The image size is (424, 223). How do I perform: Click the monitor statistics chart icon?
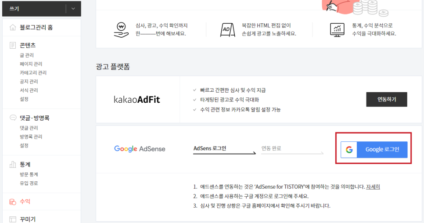pos(337,30)
